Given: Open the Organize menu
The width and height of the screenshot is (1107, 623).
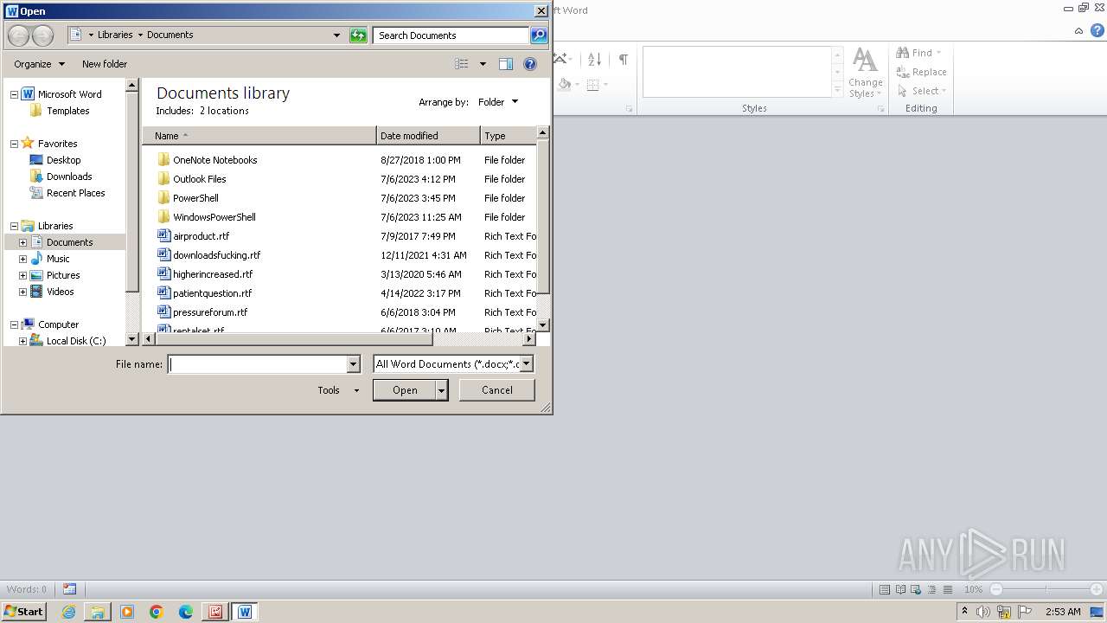Looking at the screenshot, I should pyautogui.click(x=39, y=64).
